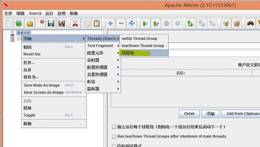
Task: Choose setUp Thread Group
Action: (144, 39)
